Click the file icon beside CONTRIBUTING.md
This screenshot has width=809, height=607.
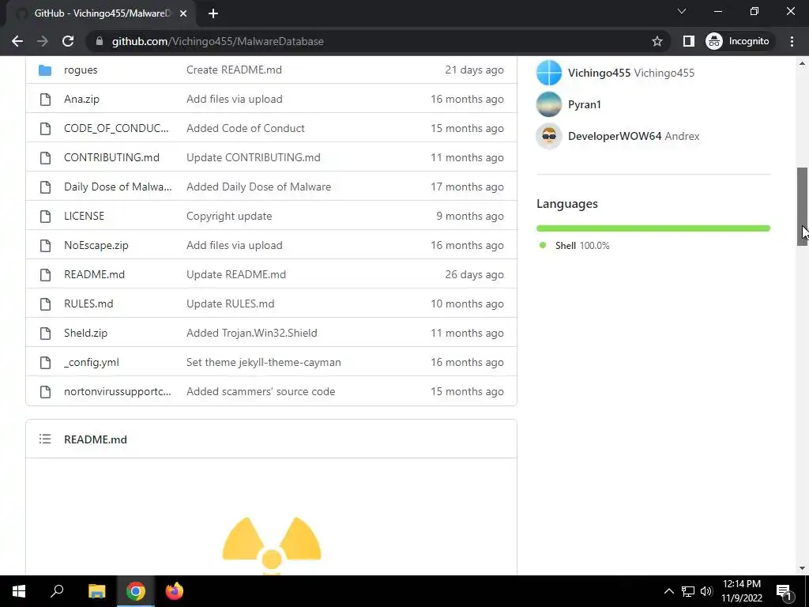pos(45,158)
